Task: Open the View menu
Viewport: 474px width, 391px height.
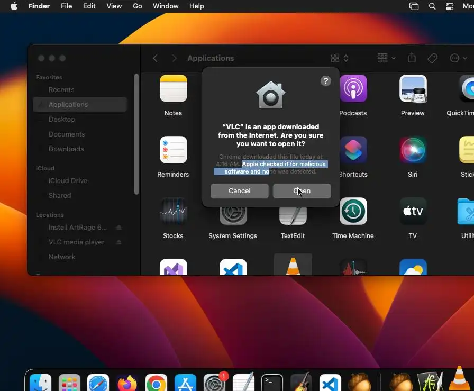Action: point(114,6)
